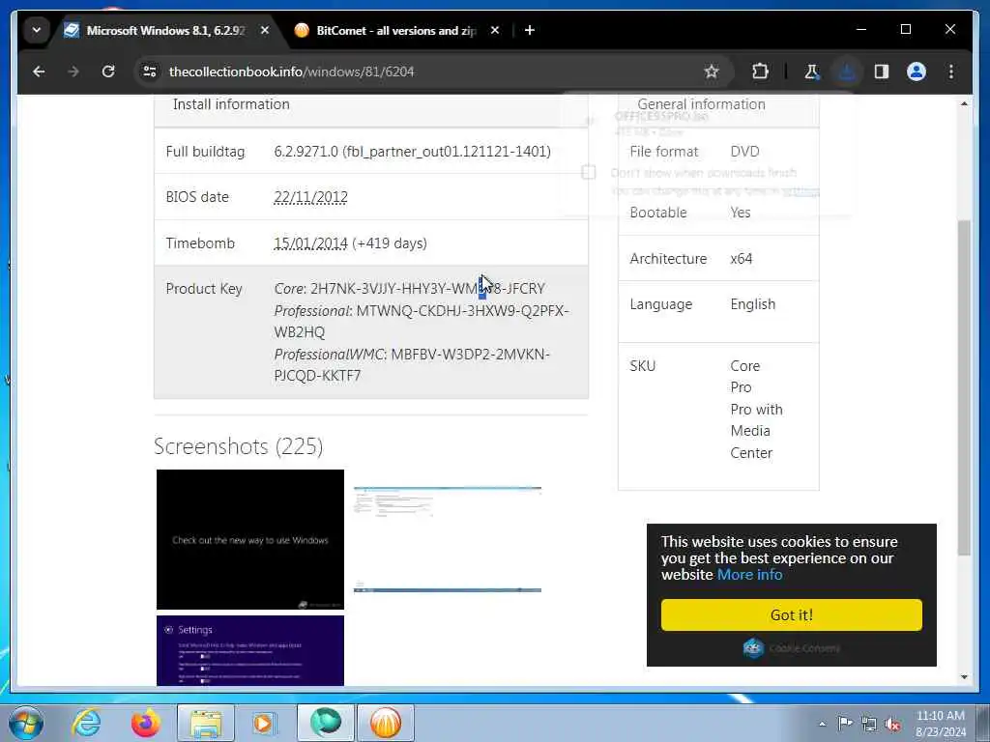The height and width of the screenshot is (742, 990).
Task: Click the Core product key text
Action: (409, 288)
